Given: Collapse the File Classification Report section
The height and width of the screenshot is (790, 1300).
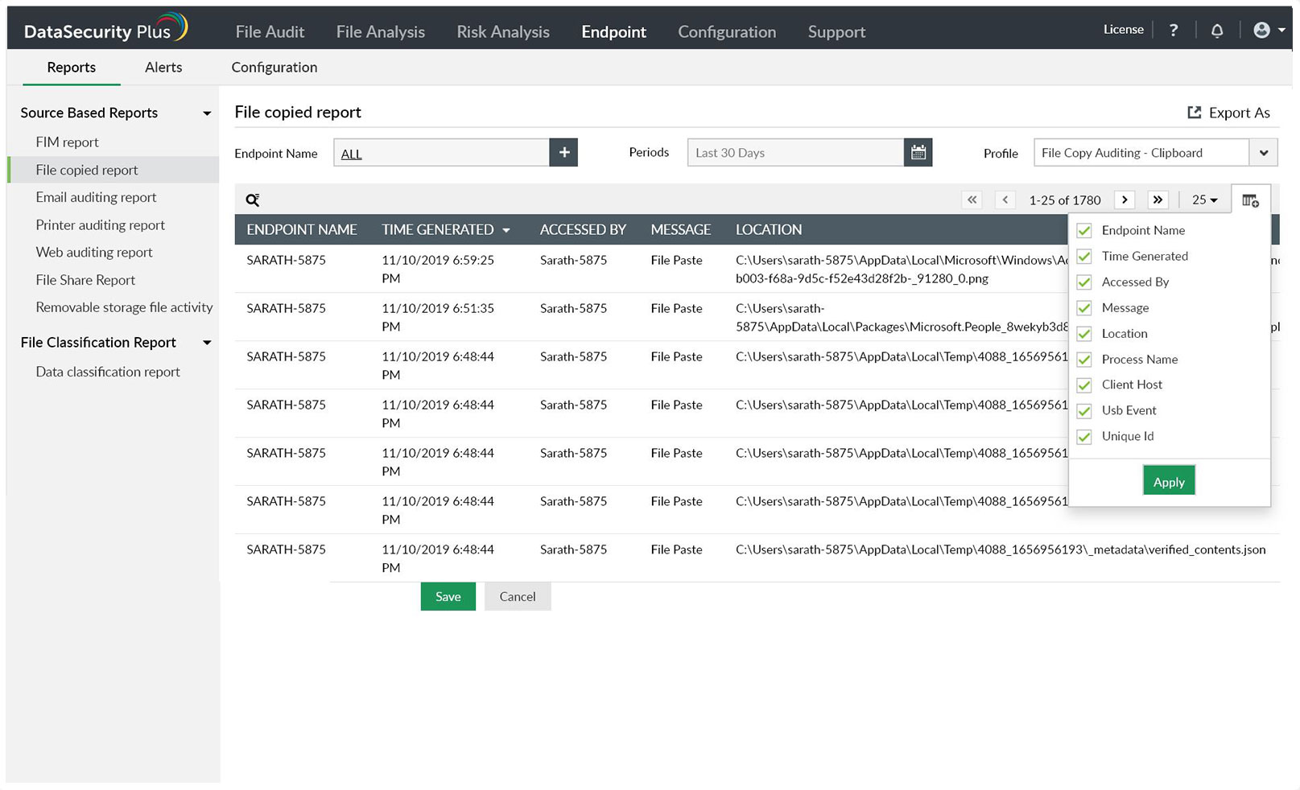Looking at the screenshot, I should click(207, 343).
